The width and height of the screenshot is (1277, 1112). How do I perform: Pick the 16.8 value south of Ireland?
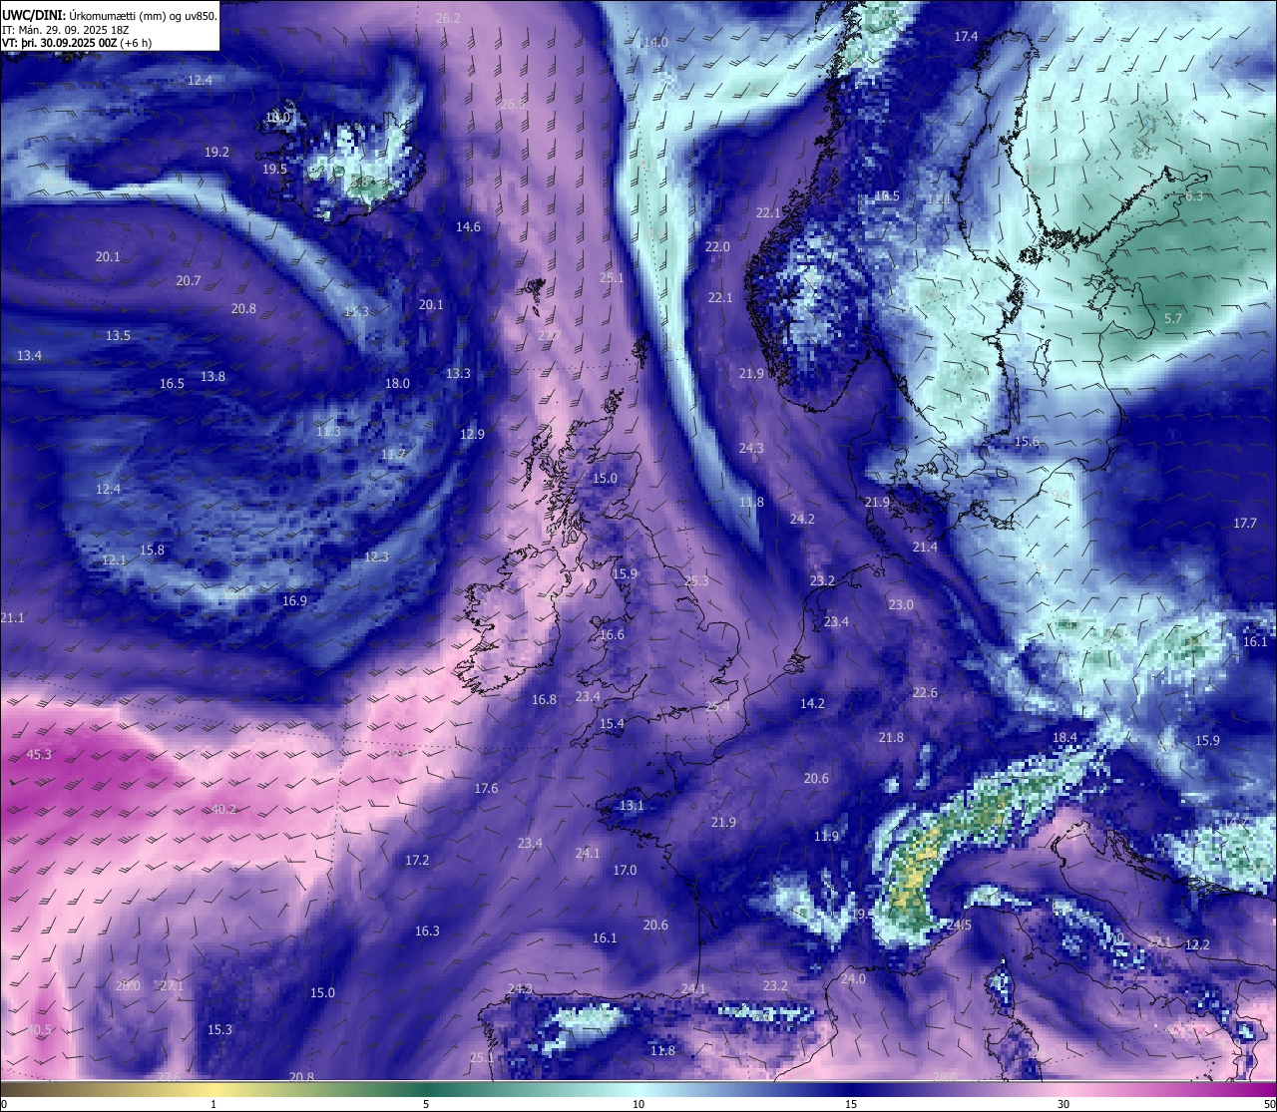(544, 700)
